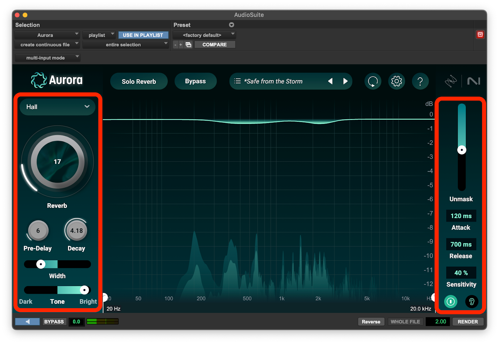This screenshot has height=344, width=499.
Task: Click the Width slider handle
Action: [x=41, y=264]
